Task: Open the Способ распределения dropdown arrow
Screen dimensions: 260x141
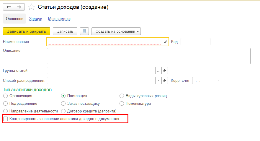Action: point(158,80)
